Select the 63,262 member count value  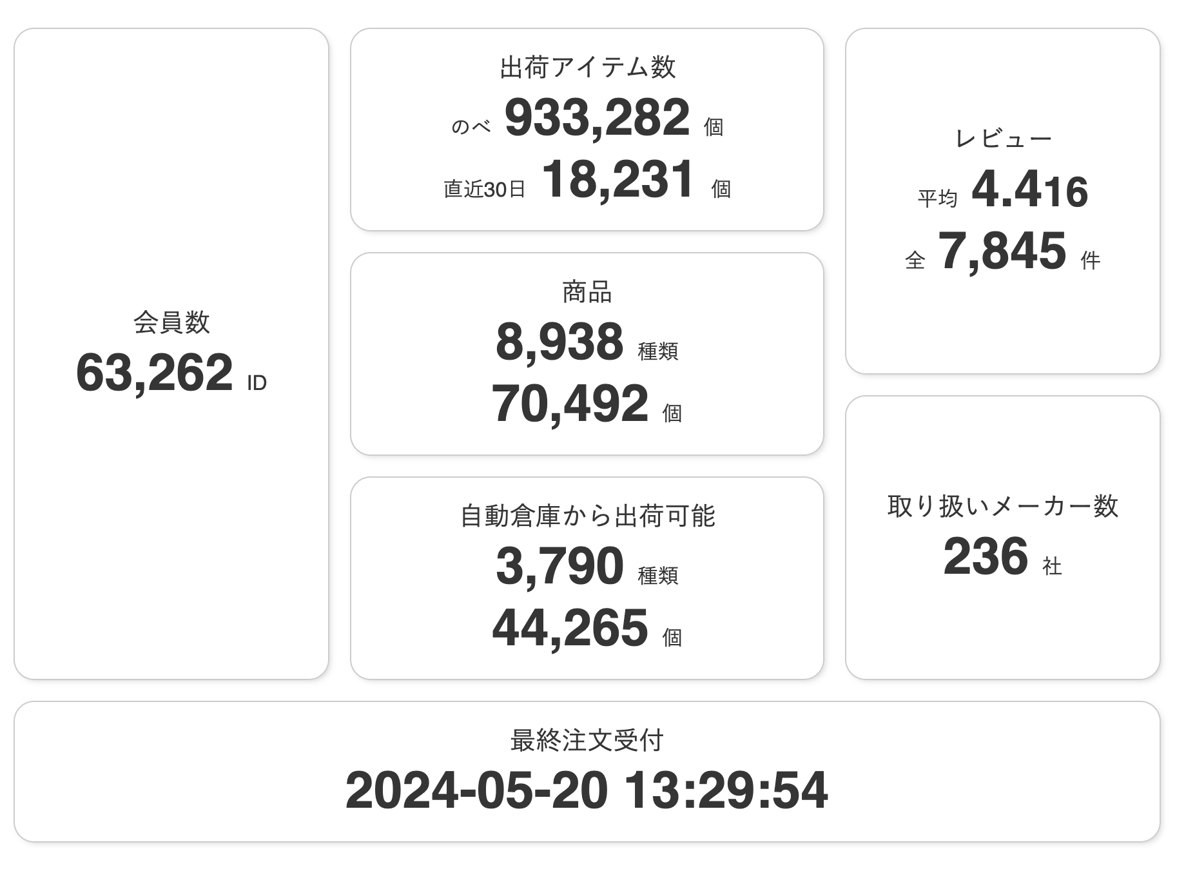(x=155, y=373)
